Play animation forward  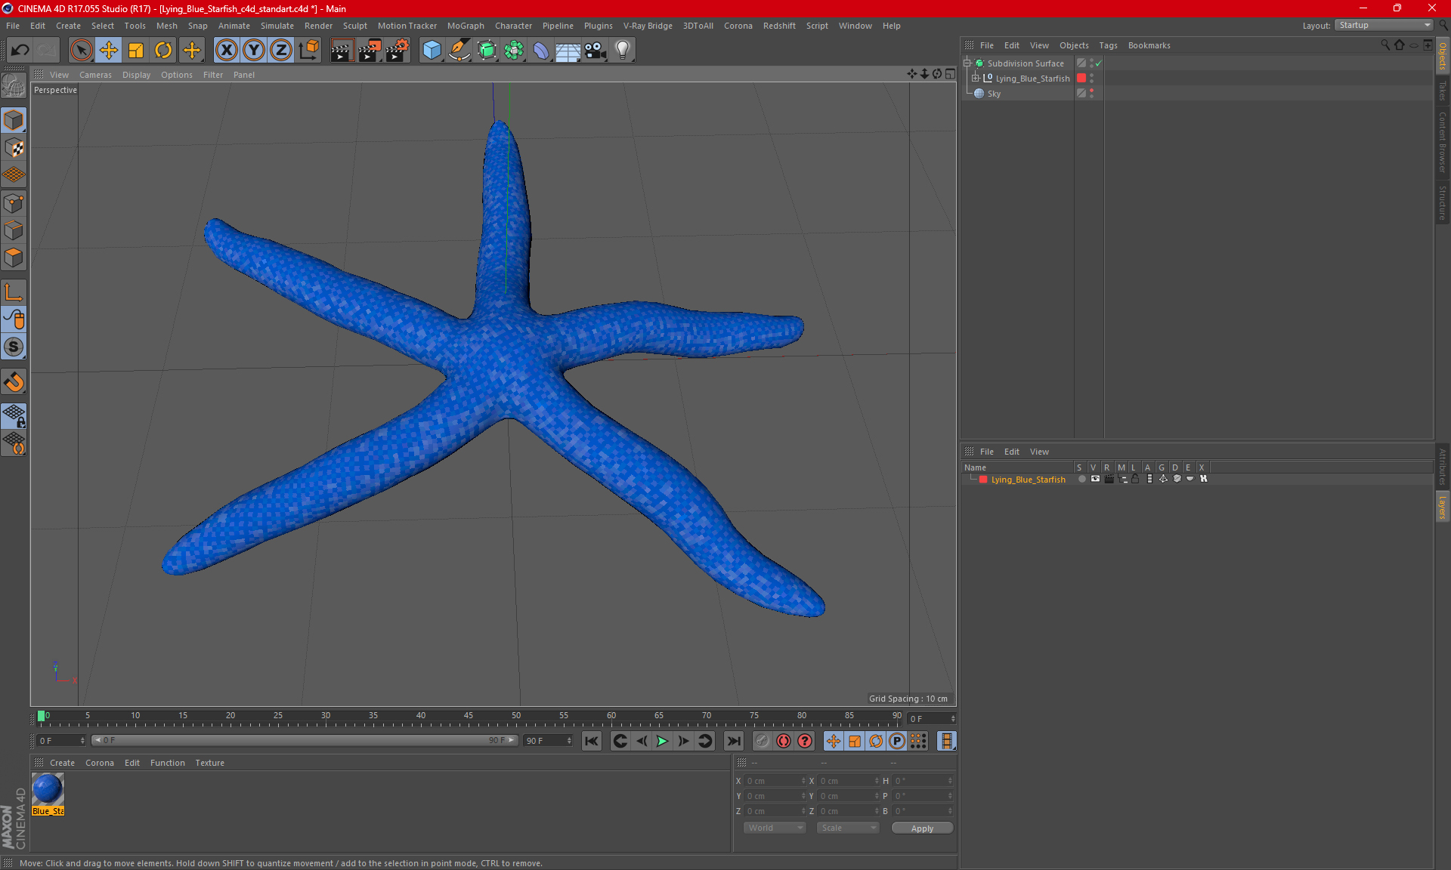662,741
